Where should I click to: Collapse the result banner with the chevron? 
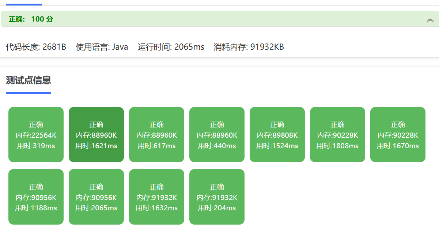point(430,20)
